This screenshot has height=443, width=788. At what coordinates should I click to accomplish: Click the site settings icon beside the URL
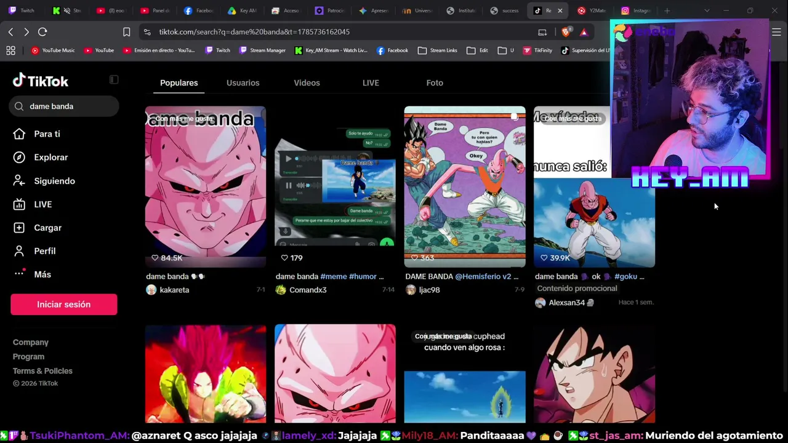(x=147, y=32)
